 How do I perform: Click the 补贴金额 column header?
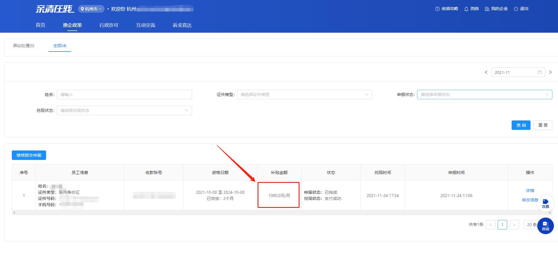coord(279,173)
